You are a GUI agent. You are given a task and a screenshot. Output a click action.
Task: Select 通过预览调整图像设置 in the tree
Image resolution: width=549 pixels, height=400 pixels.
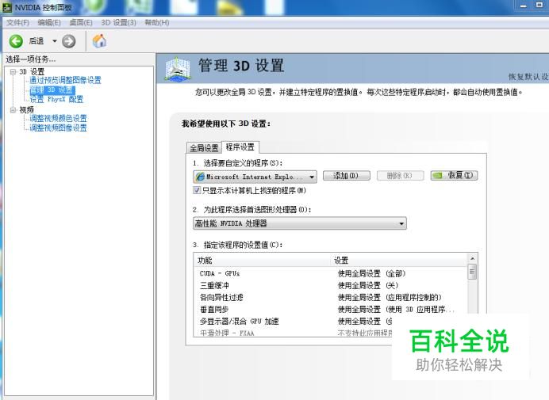pos(65,80)
